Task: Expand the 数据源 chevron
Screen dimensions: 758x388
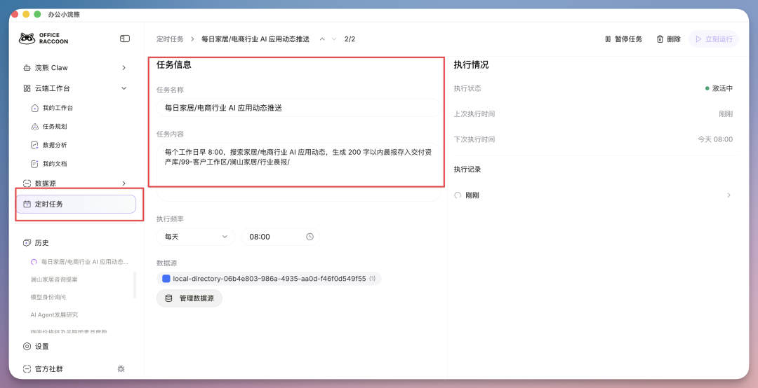Action: [124, 183]
